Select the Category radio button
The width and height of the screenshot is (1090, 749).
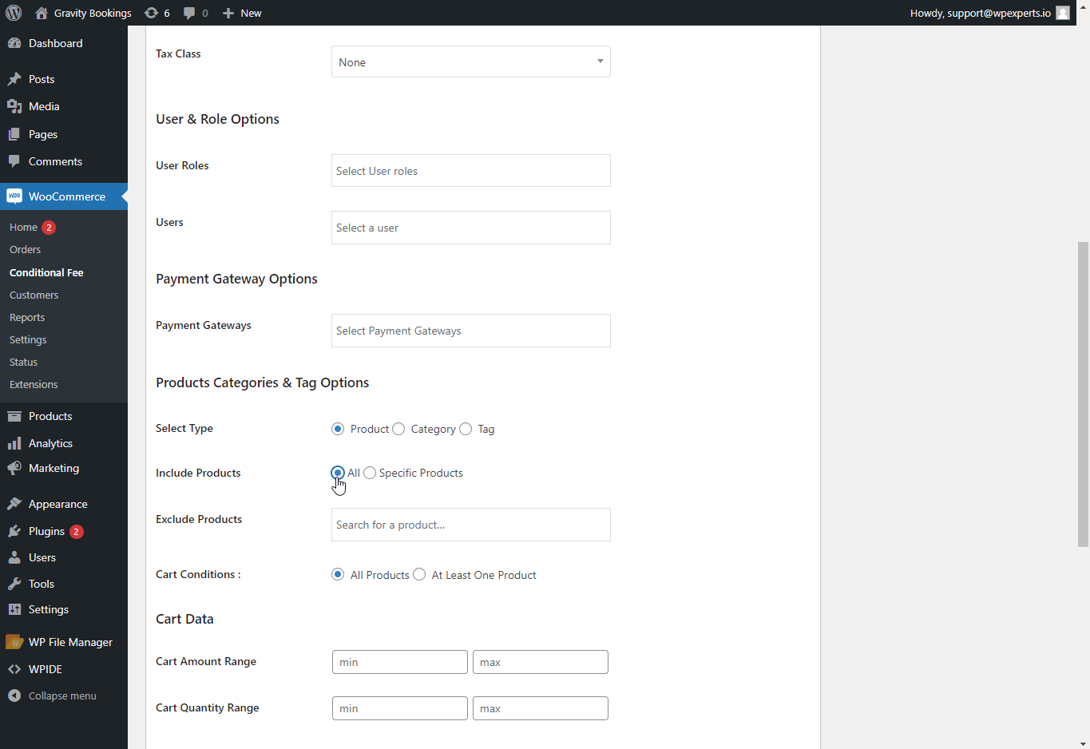398,429
